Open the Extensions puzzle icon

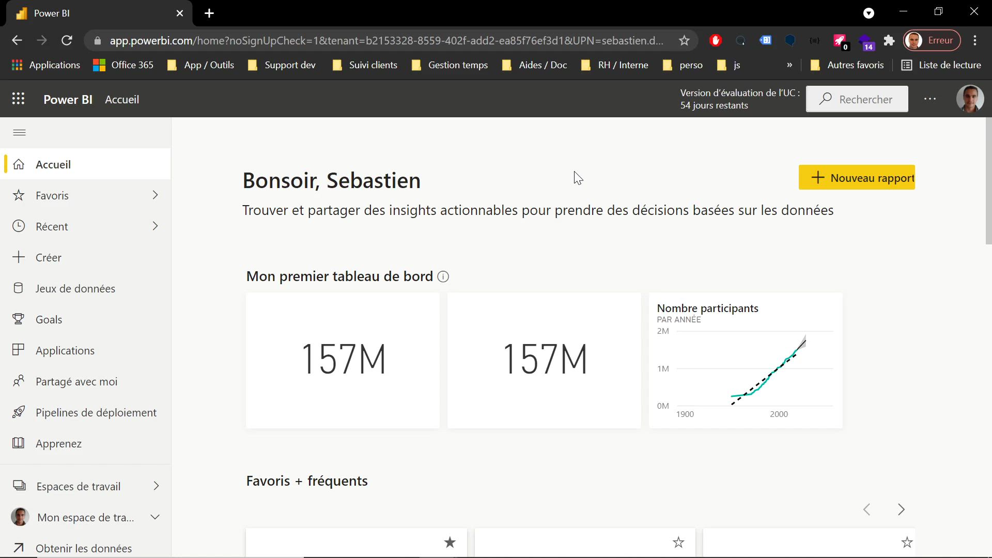889,40
